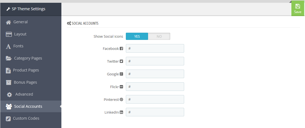This screenshot has height=128, width=305.
Task: Click the LinkedIn URL input field
Action: (x=155, y=112)
